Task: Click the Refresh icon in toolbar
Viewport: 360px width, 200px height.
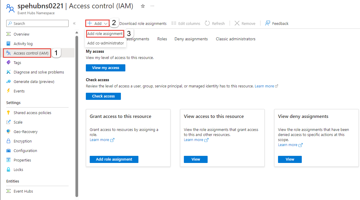Action: [x=207, y=23]
